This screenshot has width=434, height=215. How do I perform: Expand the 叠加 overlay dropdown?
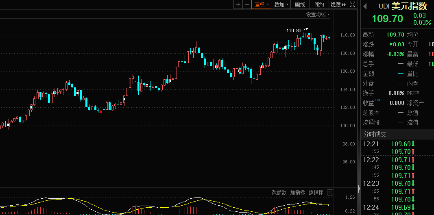pos(281,4)
